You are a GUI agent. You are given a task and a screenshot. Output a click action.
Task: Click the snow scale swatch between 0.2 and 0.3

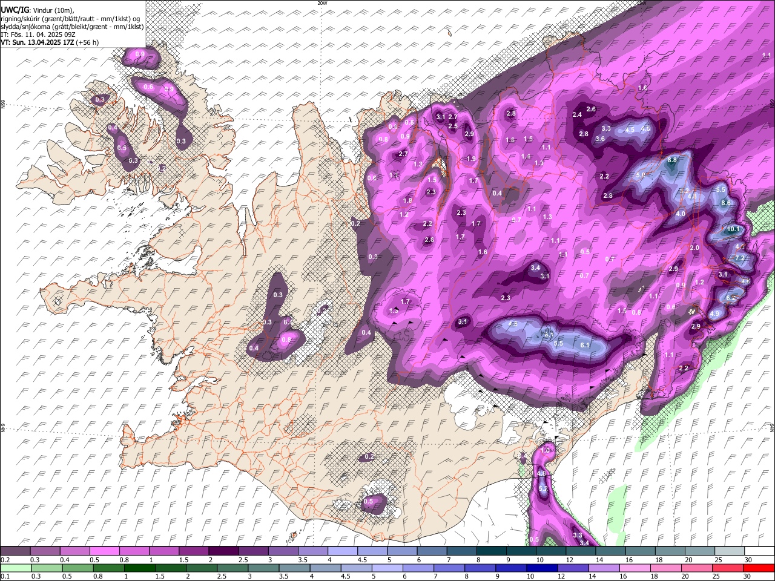coord(16,551)
